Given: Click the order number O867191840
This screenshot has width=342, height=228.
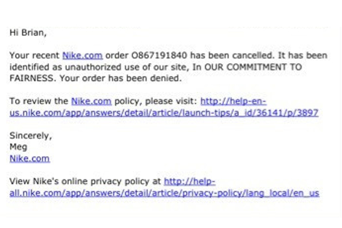Looking at the screenshot, I should tap(159, 55).
